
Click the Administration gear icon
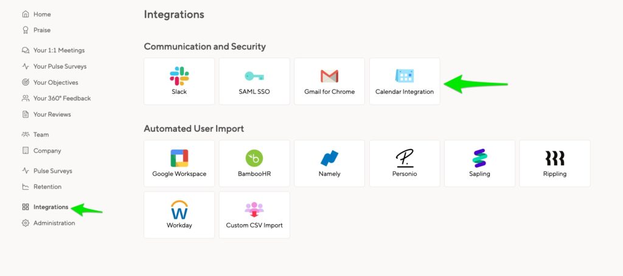coord(26,223)
